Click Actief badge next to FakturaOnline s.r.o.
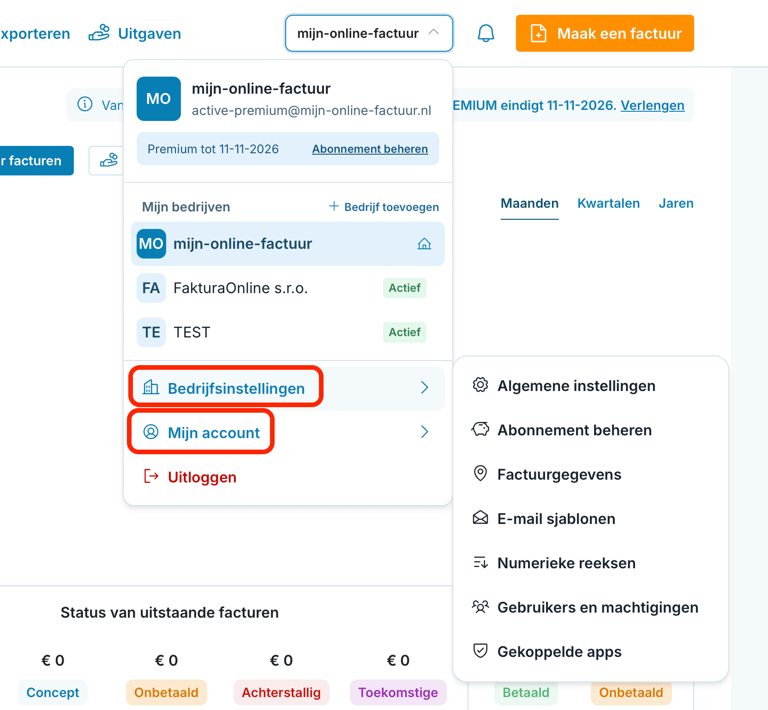Screen dimensions: 768x710 tap(404, 288)
